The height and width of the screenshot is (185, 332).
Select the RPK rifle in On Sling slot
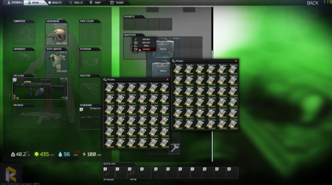point(40,88)
